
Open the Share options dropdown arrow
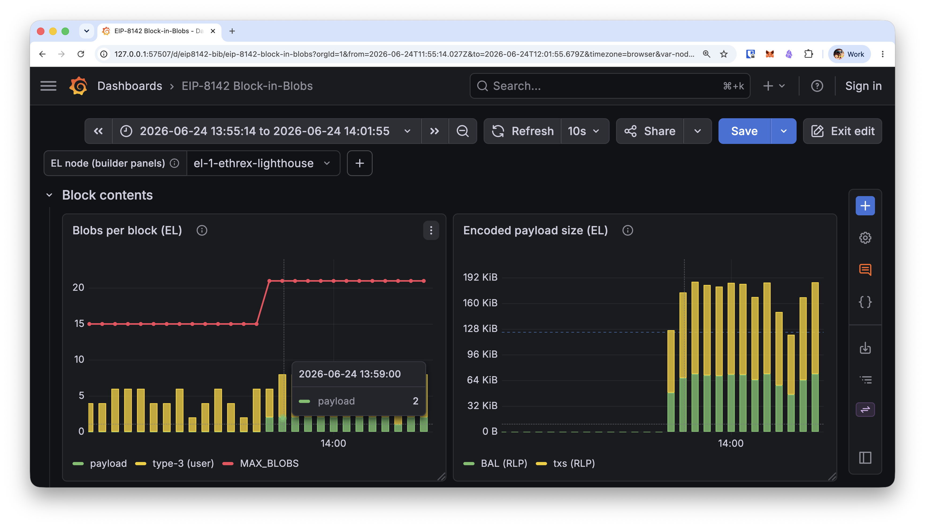pyautogui.click(x=697, y=131)
